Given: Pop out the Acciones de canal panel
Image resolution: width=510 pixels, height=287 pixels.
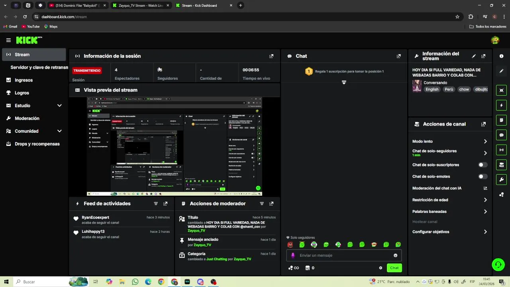Looking at the screenshot, I should point(483,124).
